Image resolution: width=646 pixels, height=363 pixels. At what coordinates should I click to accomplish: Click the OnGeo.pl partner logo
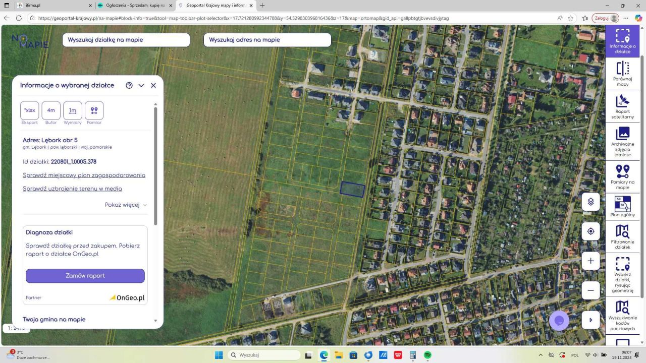[x=127, y=298]
